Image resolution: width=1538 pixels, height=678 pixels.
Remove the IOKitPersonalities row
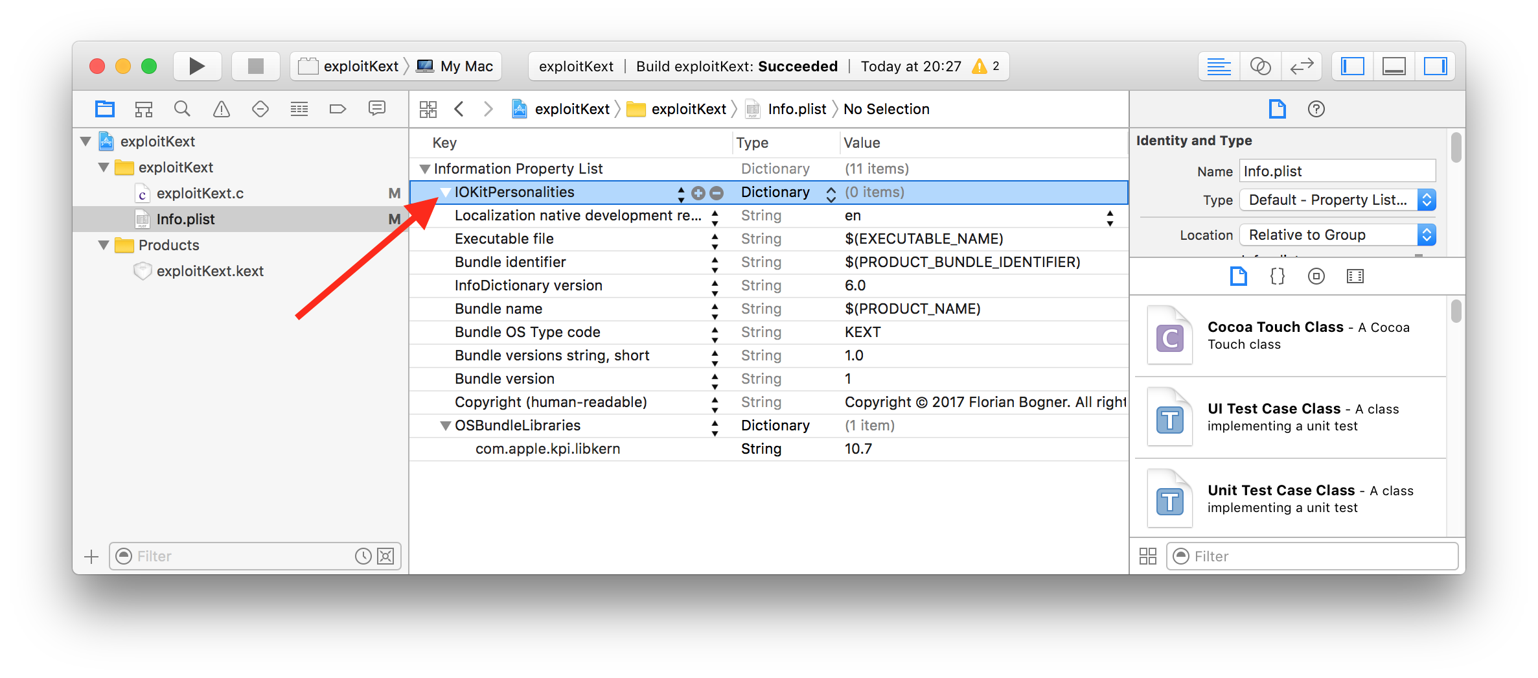click(x=717, y=193)
